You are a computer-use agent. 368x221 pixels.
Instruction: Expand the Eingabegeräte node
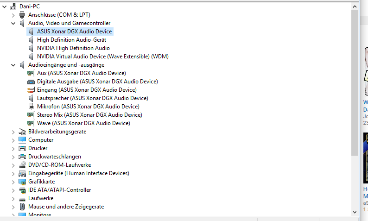tap(13, 174)
